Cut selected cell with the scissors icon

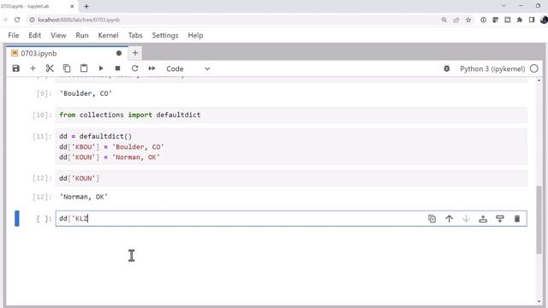tap(50, 68)
